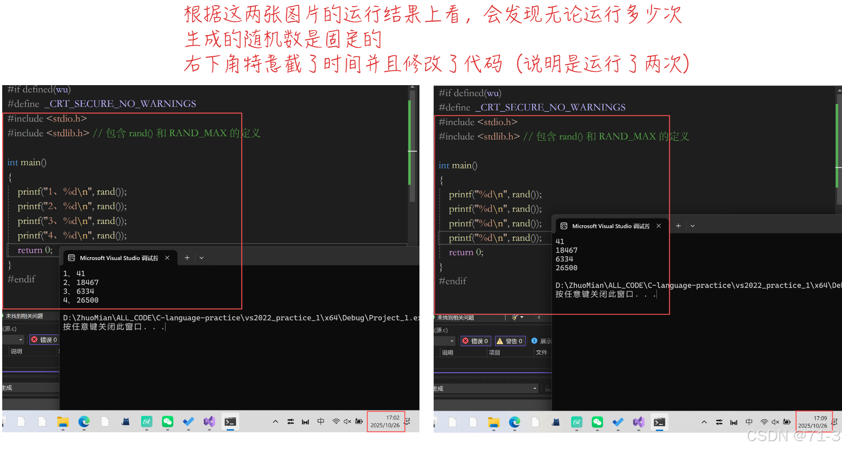Expand hidden tray icons in right taskbar

[x=704, y=422]
